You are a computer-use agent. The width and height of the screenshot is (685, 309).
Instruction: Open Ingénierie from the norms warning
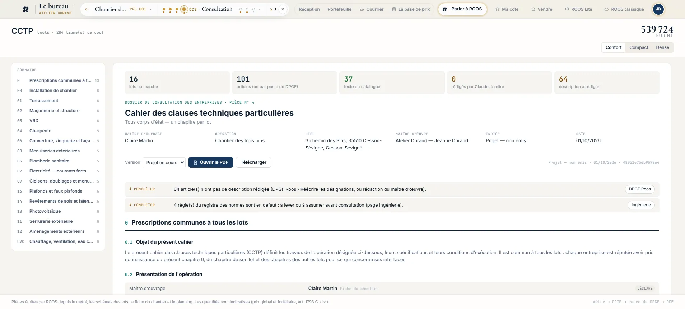point(641,205)
